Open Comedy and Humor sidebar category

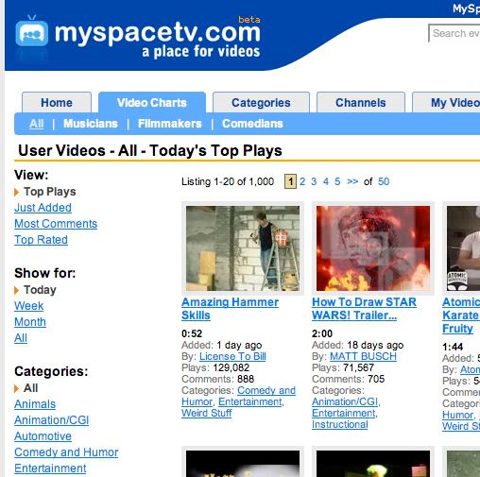pyautogui.click(x=66, y=452)
